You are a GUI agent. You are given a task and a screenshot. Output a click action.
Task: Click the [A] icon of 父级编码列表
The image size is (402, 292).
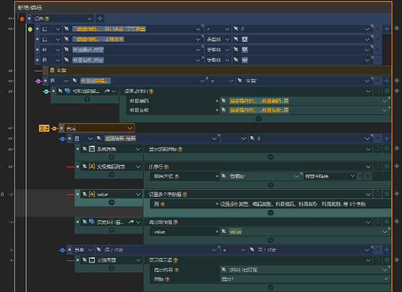(x=91, y=166)
